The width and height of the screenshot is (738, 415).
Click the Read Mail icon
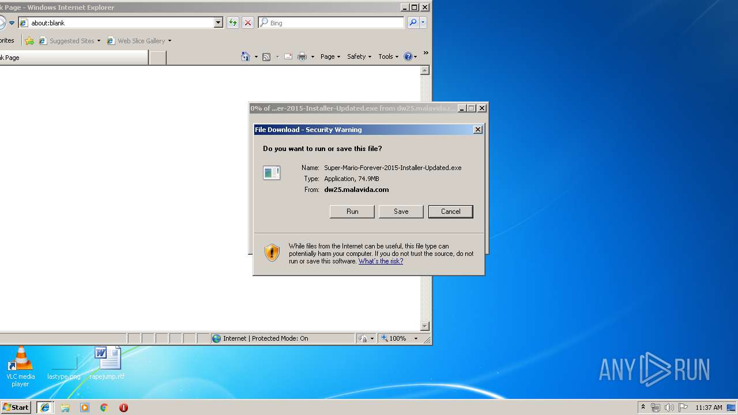(288, 56)
